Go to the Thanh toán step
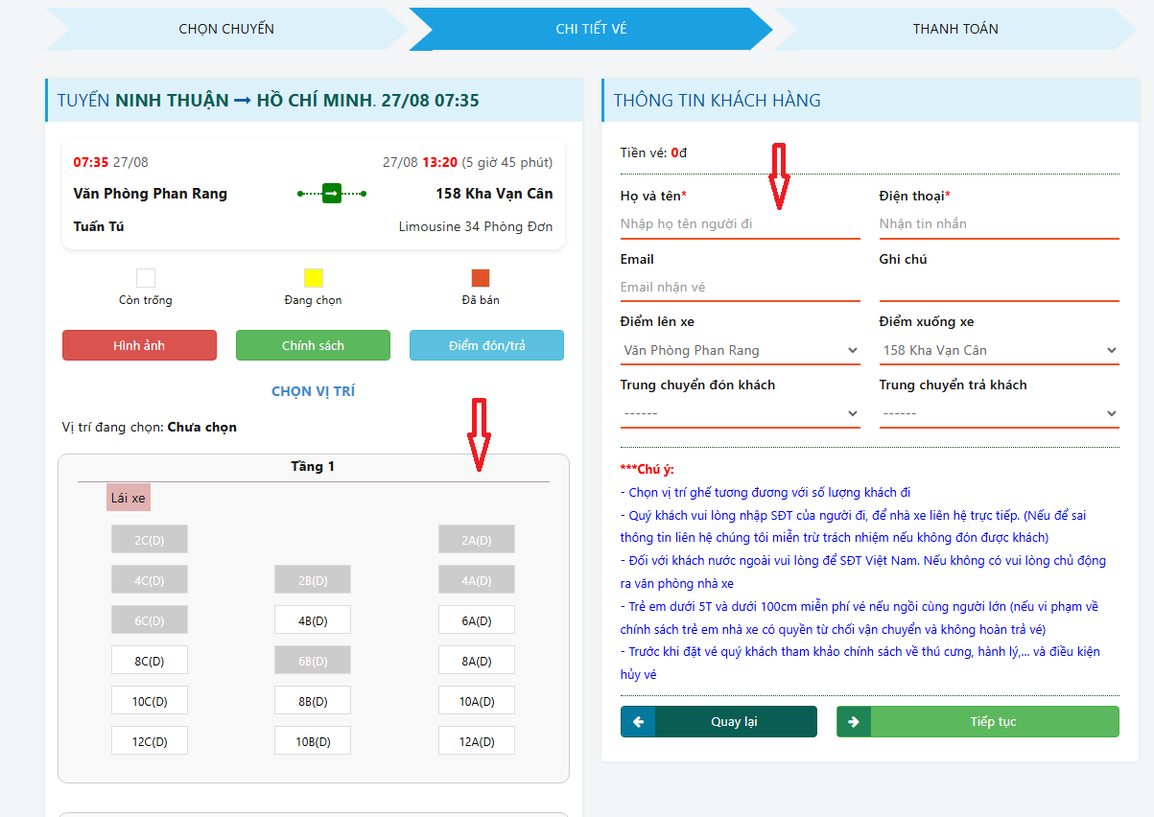 coord(954,29)
